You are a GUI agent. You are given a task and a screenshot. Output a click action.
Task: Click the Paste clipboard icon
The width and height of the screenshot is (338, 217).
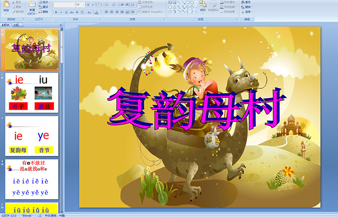(x=6, y=4)
